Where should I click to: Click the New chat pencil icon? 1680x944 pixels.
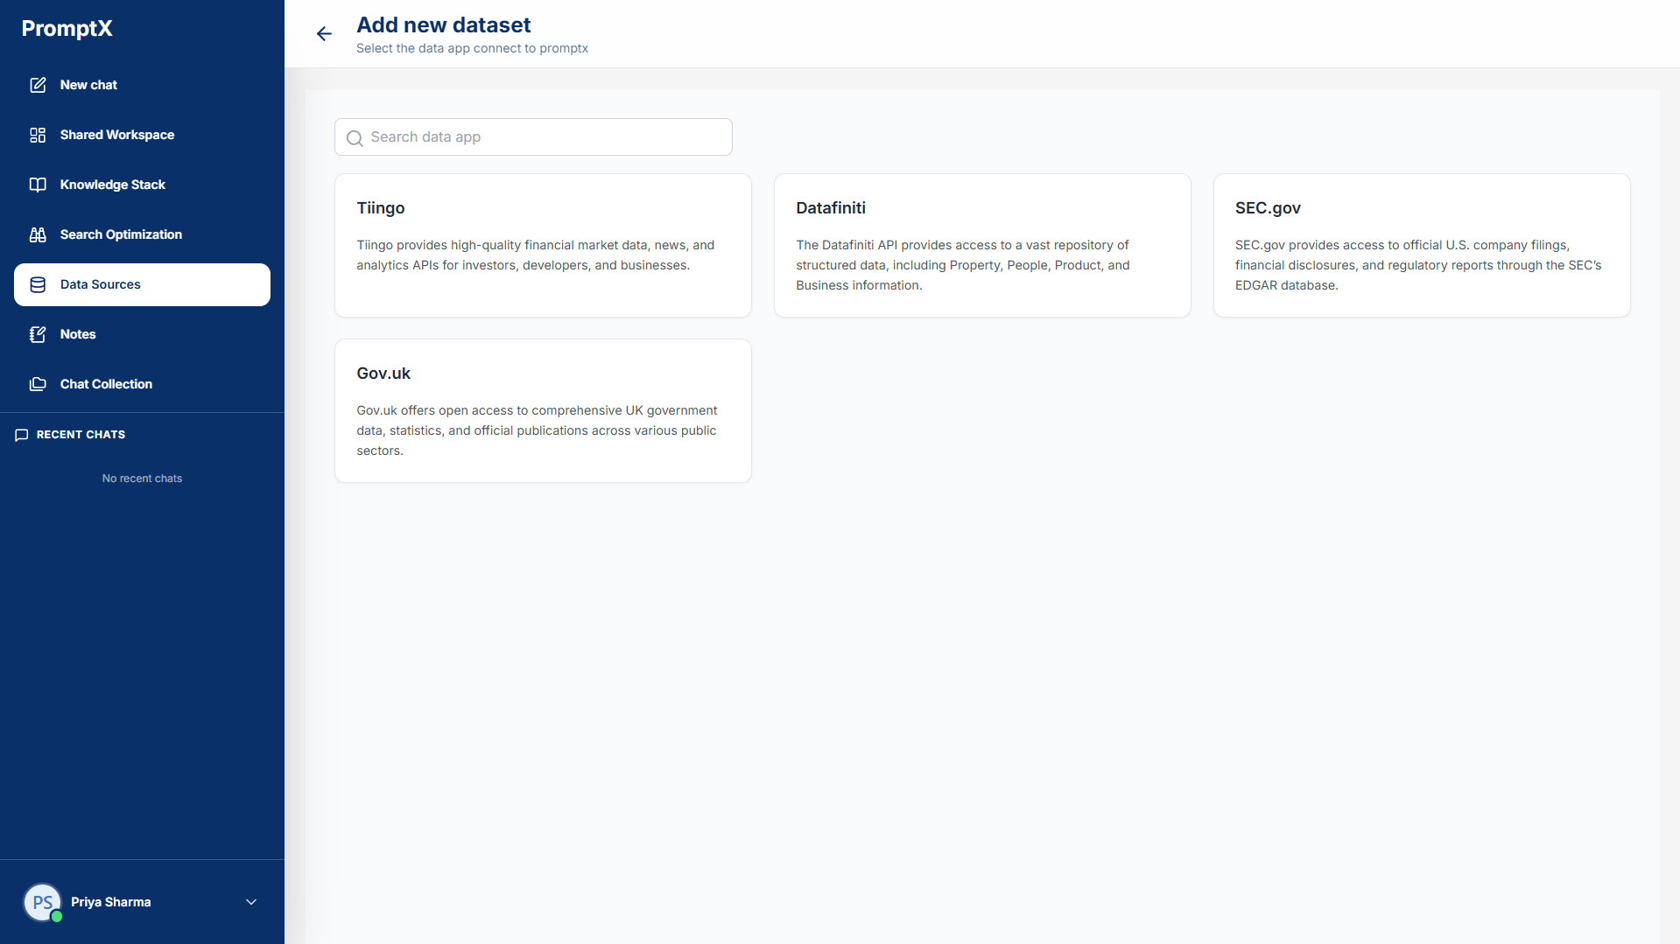tap(38, 85)
